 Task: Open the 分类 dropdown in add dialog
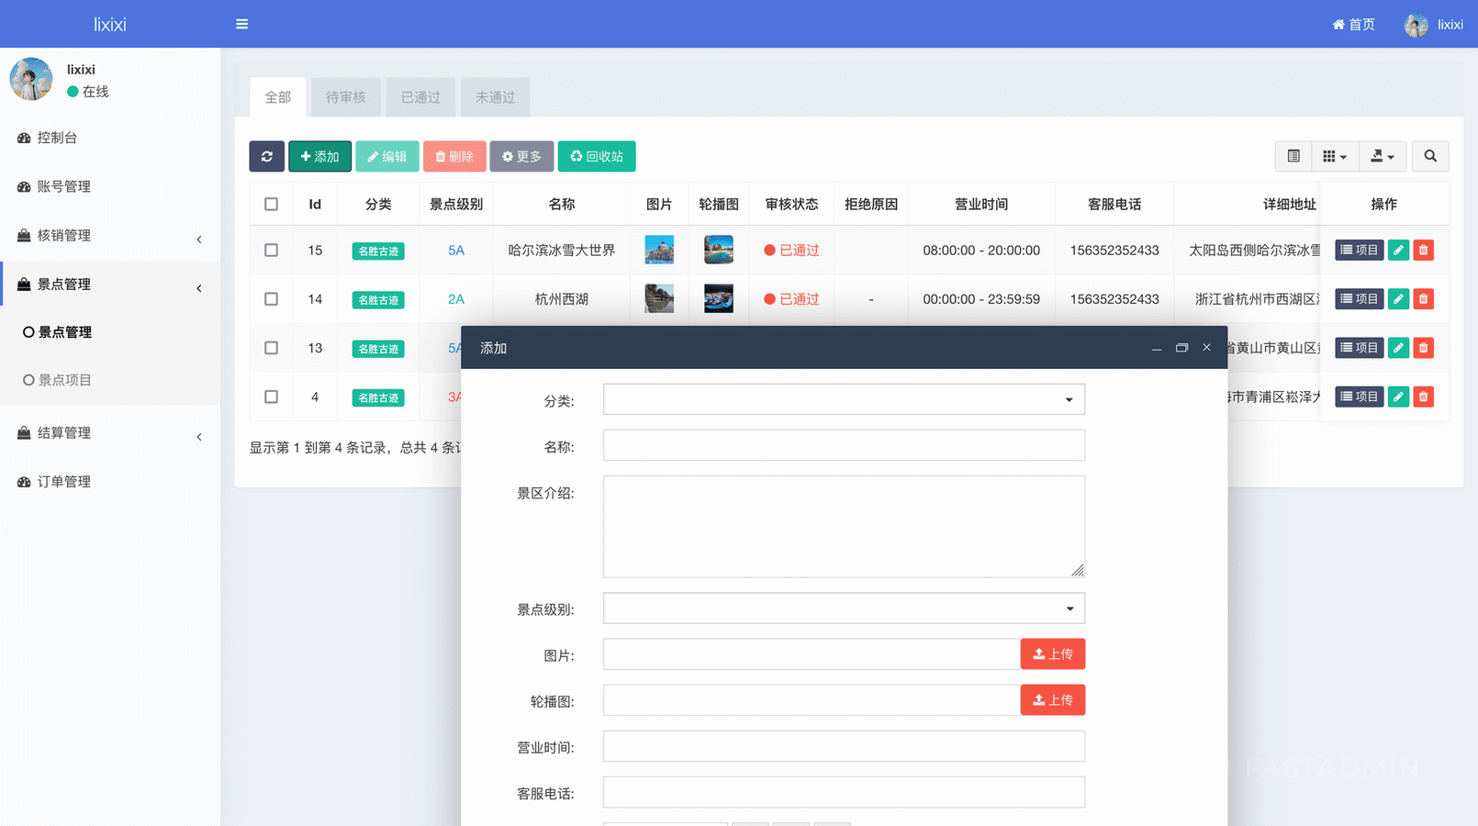[x=843, y=399]
